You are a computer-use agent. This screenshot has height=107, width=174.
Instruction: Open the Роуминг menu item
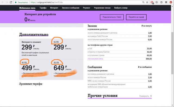pyautogui.click(x=86, y=8)
